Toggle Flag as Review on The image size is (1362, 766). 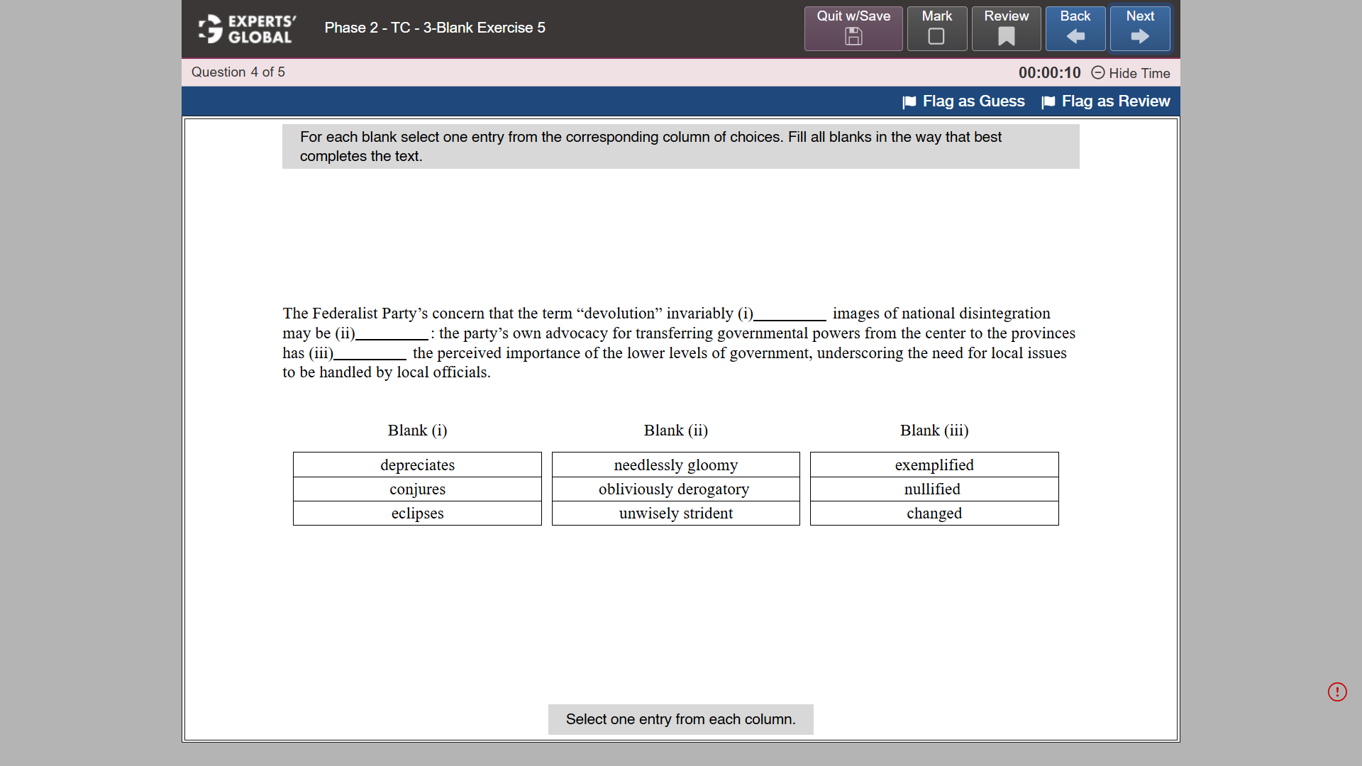point(1116,101)
